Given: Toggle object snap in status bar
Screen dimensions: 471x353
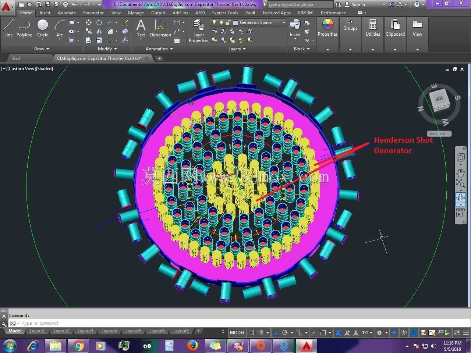Looking at the screenshot, I should click(323, 333).
